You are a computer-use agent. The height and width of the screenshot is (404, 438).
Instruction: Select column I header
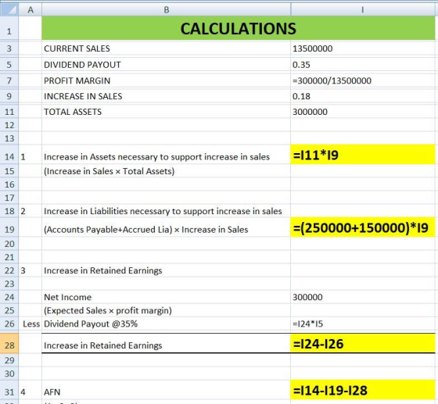pos(363,9)
